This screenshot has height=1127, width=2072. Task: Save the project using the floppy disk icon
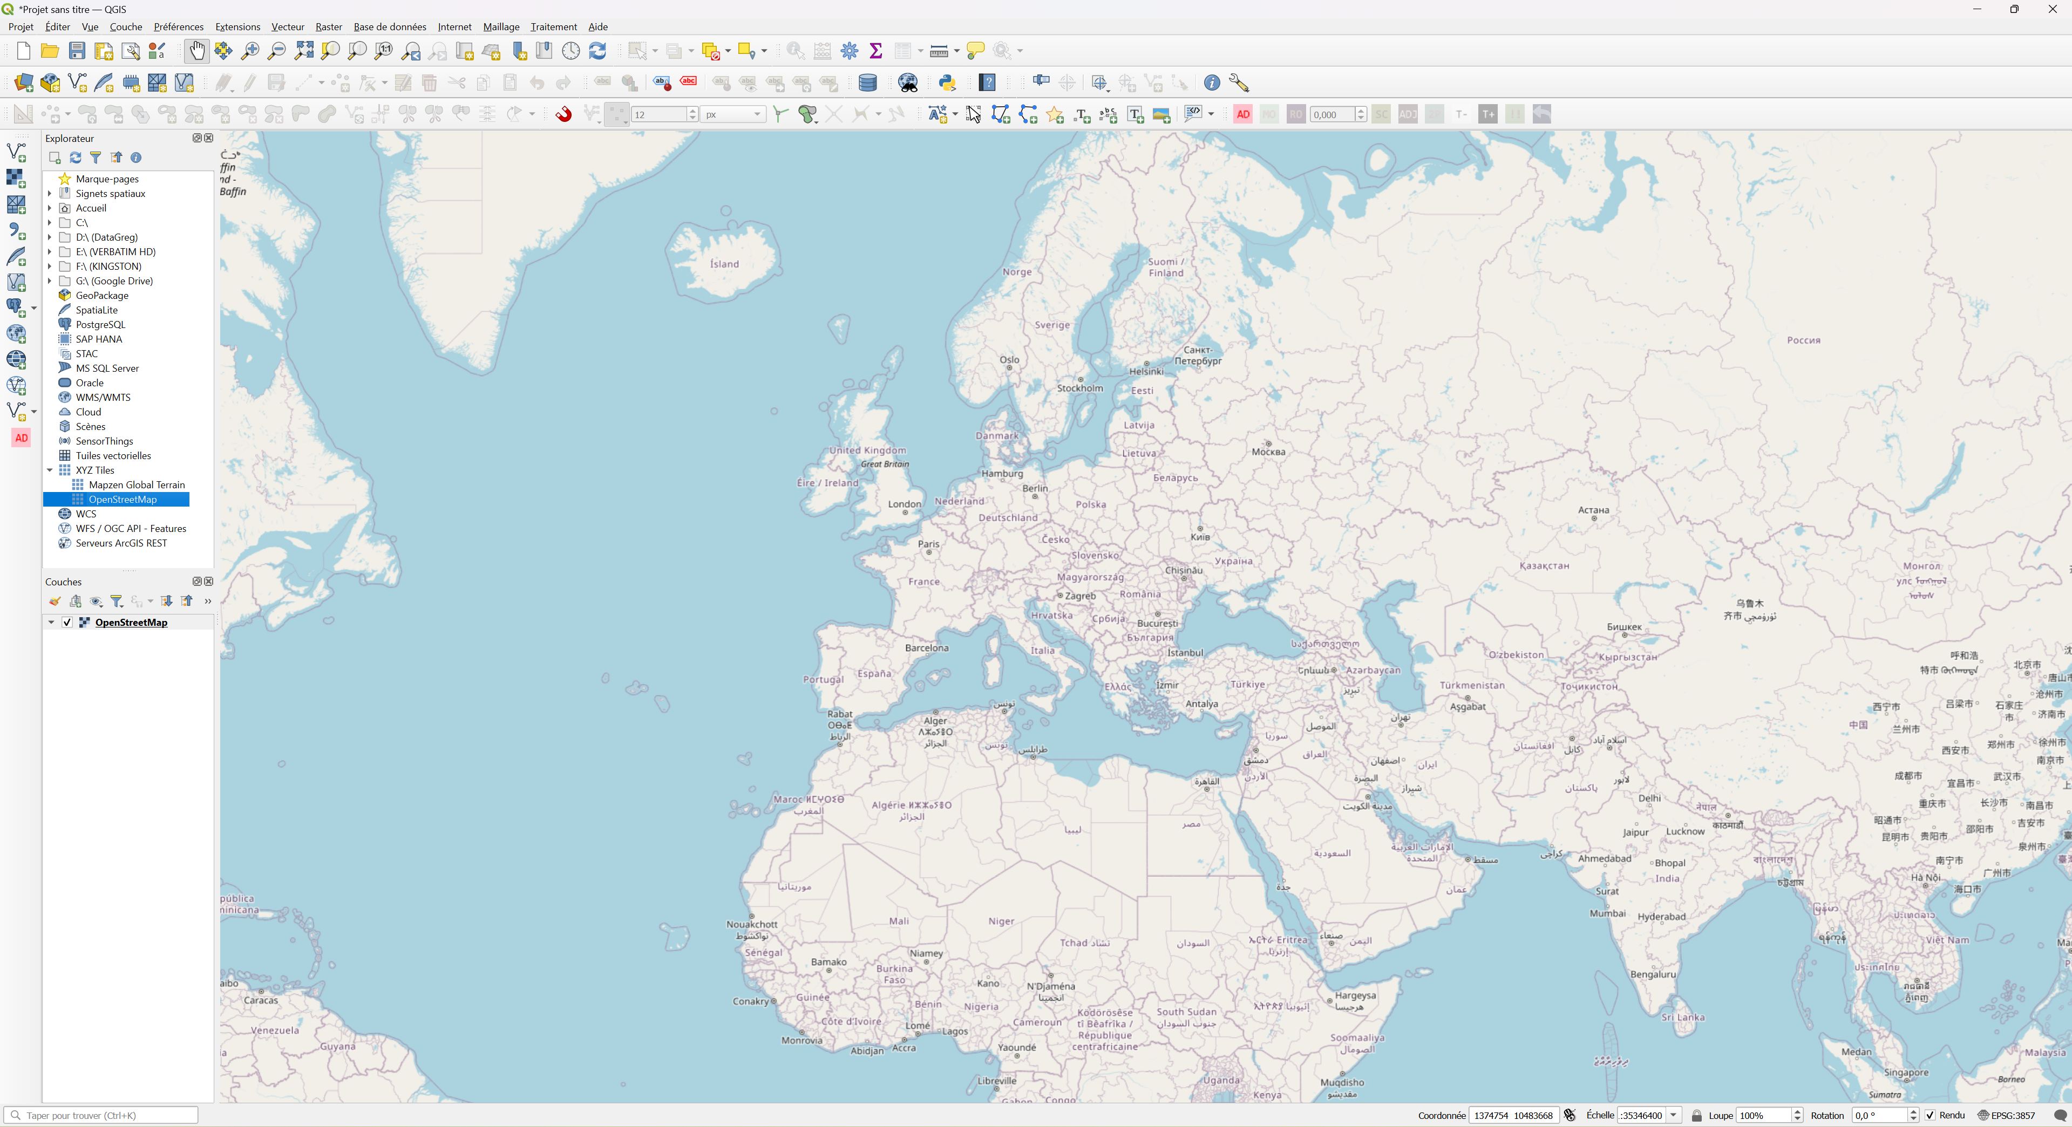pyautogui.click(x=77, y=51)
